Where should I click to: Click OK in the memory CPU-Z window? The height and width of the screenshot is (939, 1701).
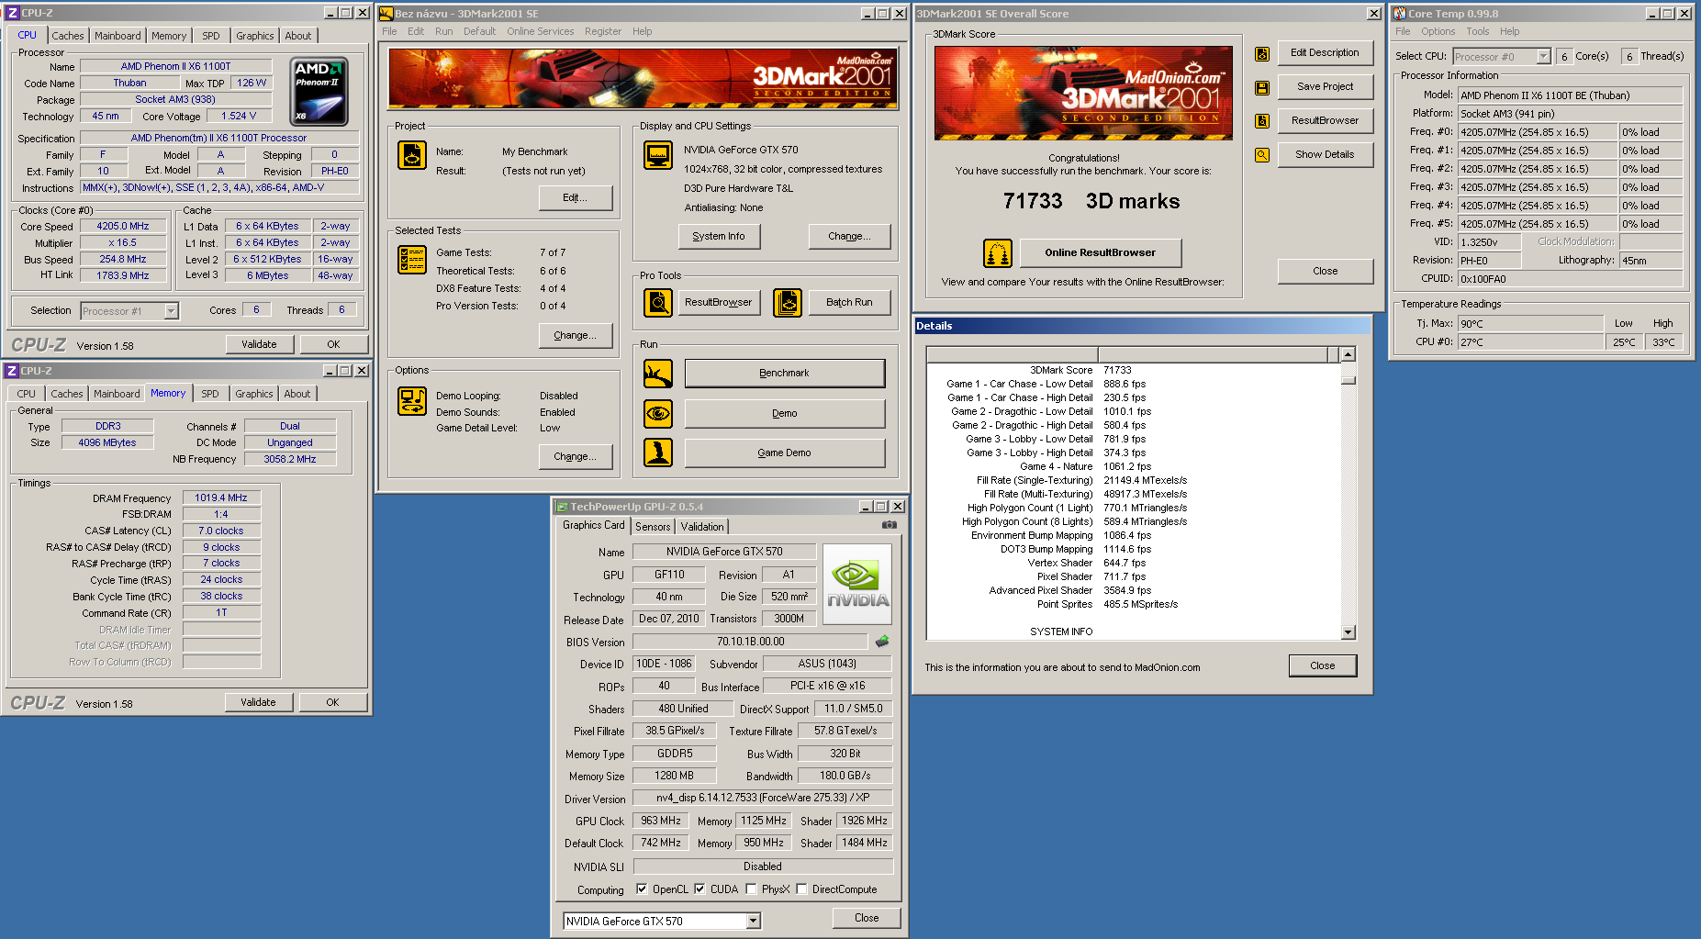tap(332, 702)
